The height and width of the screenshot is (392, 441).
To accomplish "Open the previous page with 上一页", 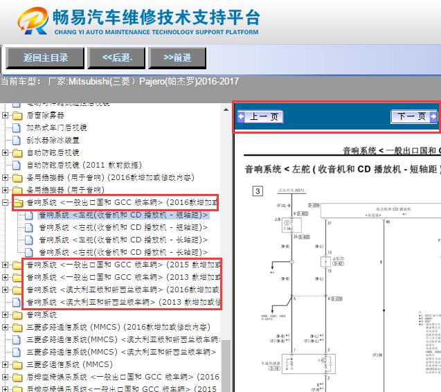I will click(260, 116).
